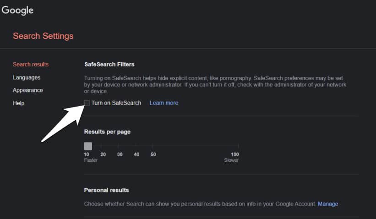Select Search results in sidebar
Viewport: 376px width, 219px height.
click(31, 64)
